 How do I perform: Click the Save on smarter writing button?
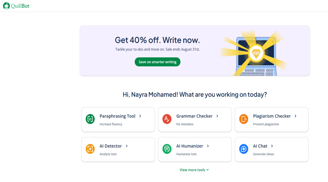tap(158, 62)
